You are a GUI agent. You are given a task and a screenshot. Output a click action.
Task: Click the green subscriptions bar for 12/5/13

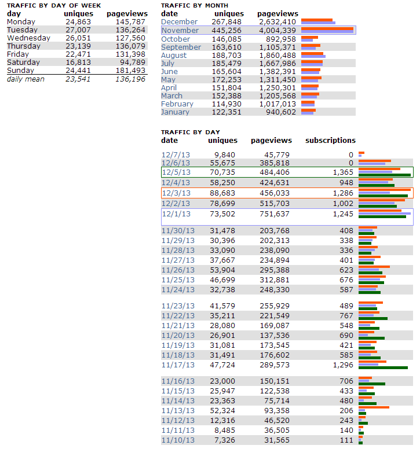(384, 175)
